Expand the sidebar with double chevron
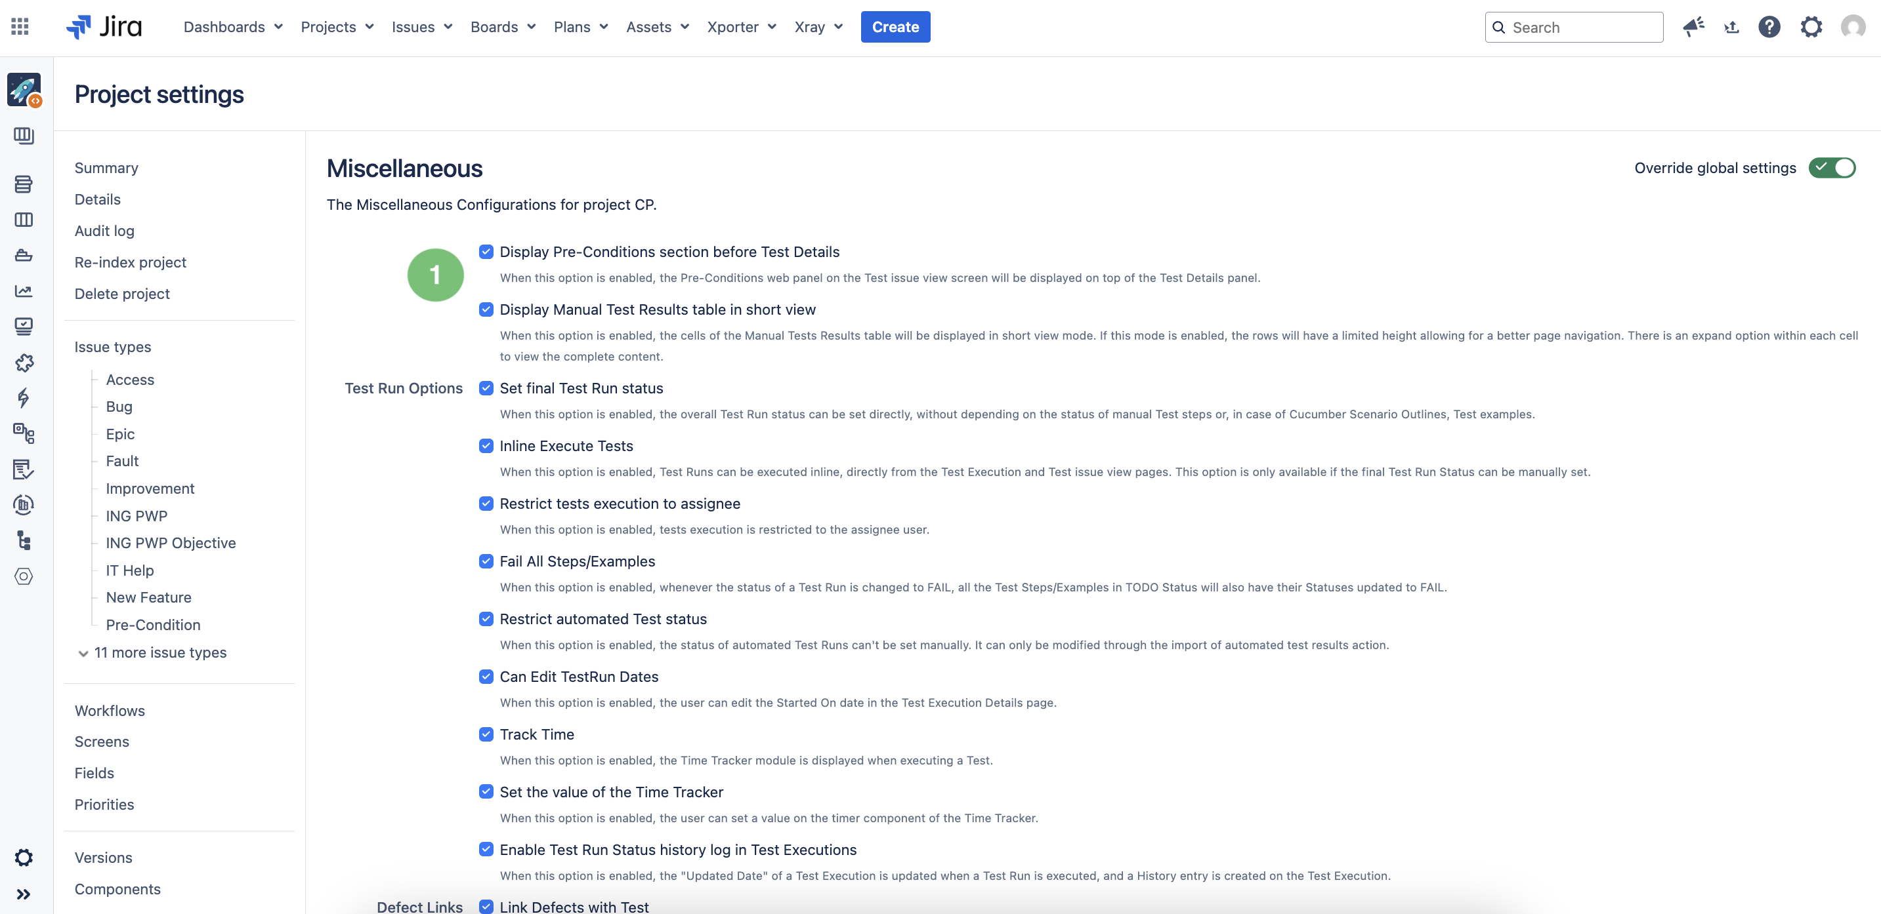The image size is (1881, 914). click(x=24, y=894)
